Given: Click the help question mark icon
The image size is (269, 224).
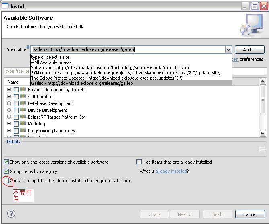Looking at the screenshot, I should 11,214.
